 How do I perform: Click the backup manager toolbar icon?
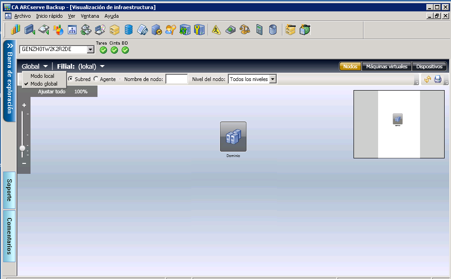tap(30, 30)
